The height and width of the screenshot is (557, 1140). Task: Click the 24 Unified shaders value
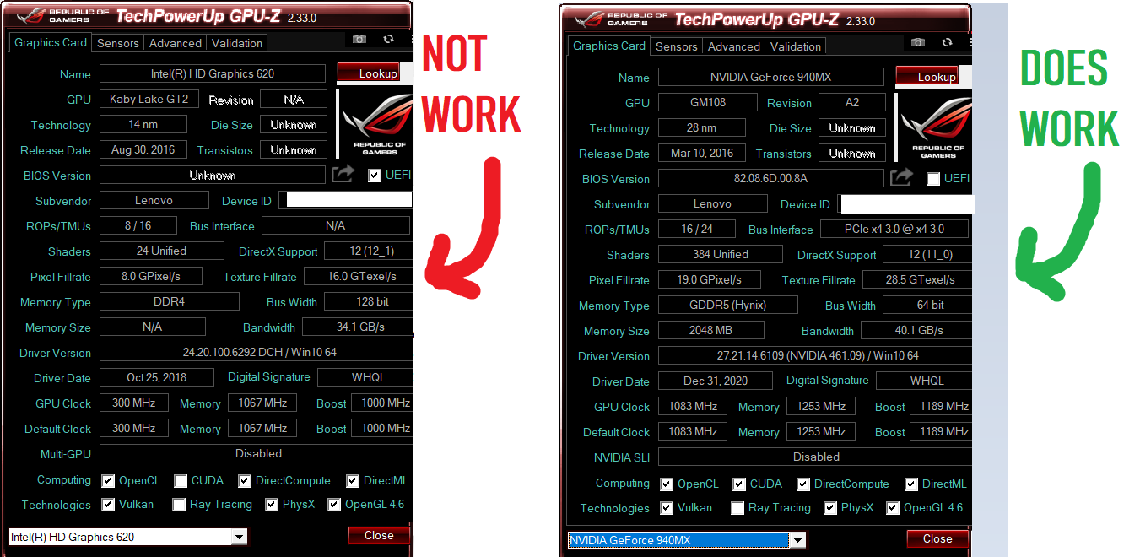[x=162, y=251]
